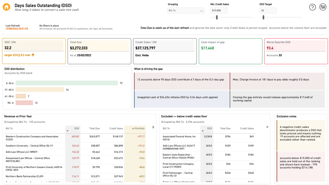Screen dimensions: 329x185
Task: Click the DSO sort arrow in Excluded table
Action: click(x=203, y=131)
